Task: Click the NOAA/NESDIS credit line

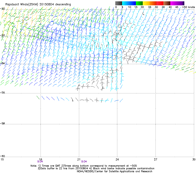Action: pyautogui.click(x=114, y=171)
